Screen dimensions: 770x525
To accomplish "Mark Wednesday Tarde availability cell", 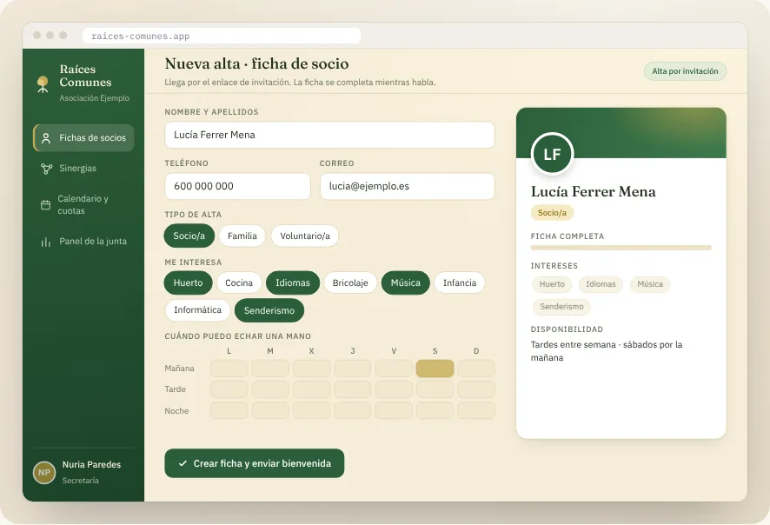I will coord(311,389).
